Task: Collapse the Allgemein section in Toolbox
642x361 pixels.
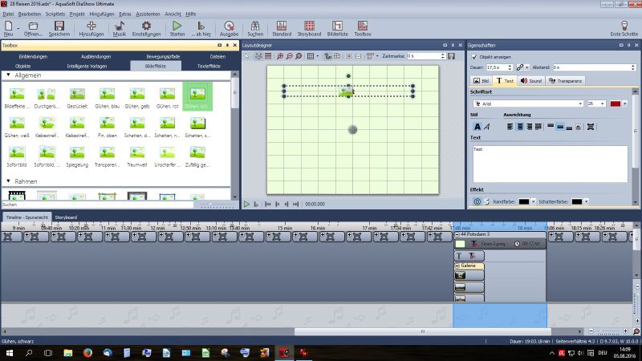Action: coord(8,75)
